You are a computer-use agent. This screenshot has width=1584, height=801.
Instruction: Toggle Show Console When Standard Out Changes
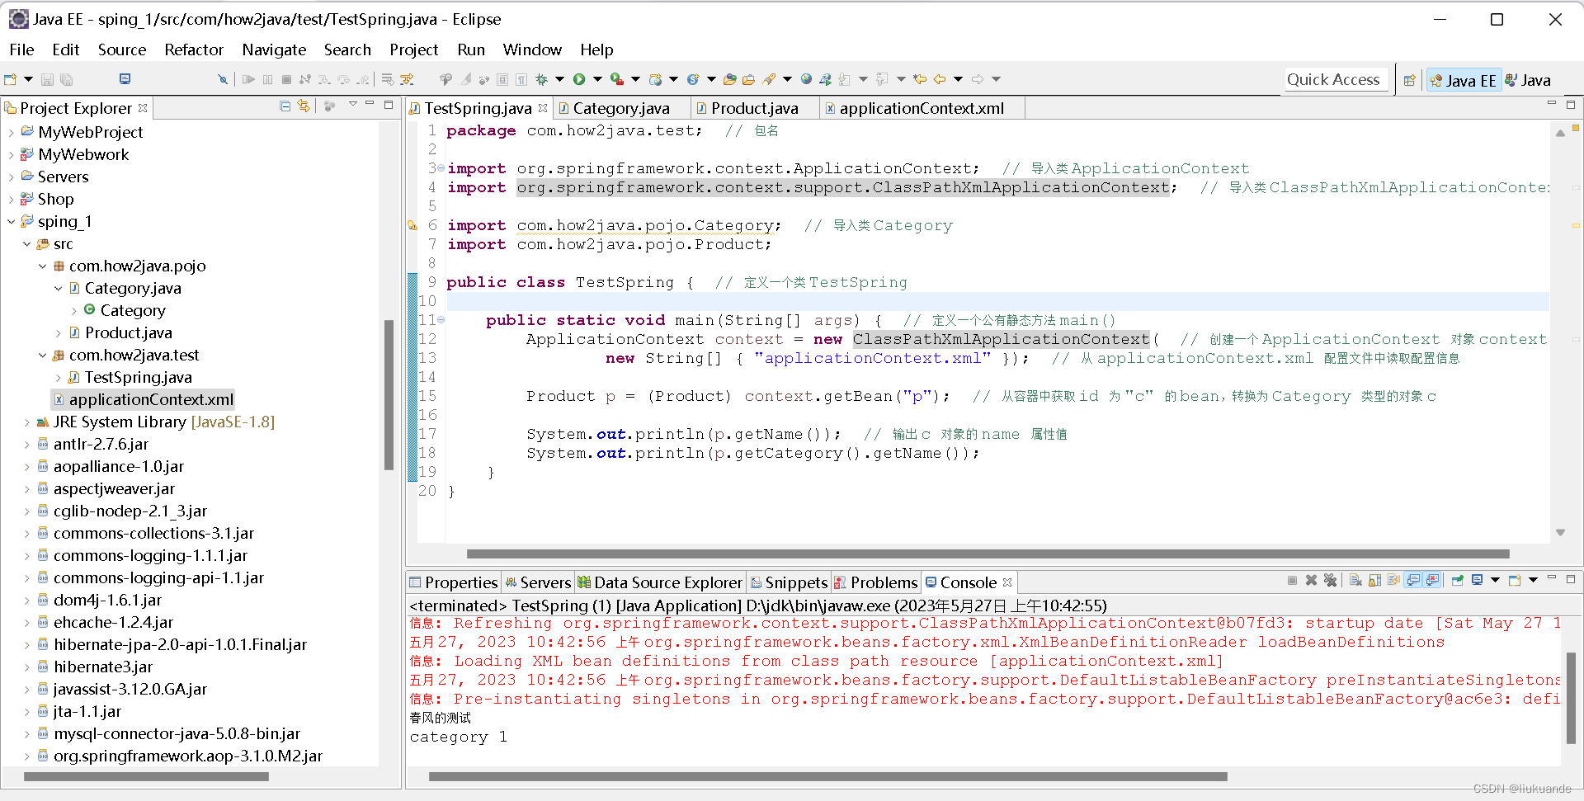(1413, 581)
